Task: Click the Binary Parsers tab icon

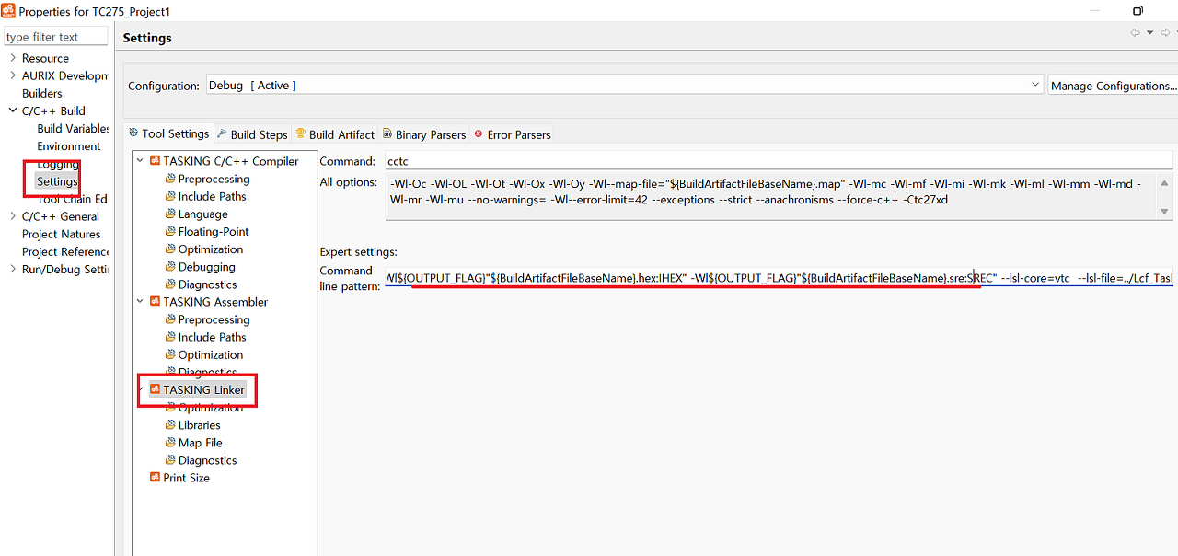Action: click(x=387, y=134)
